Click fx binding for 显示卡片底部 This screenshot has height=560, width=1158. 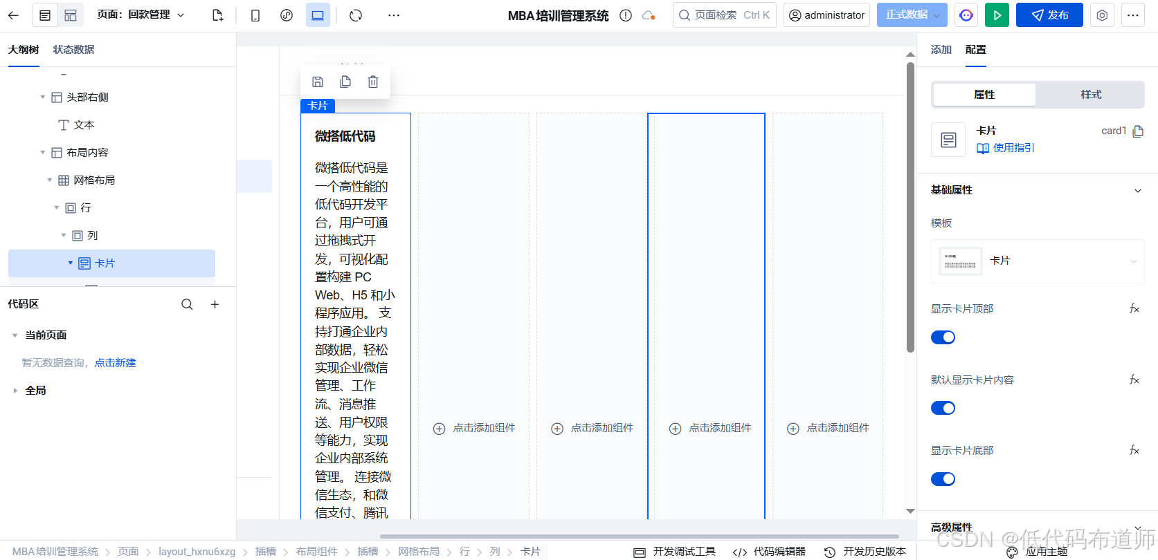click(x=1134, y=450)
